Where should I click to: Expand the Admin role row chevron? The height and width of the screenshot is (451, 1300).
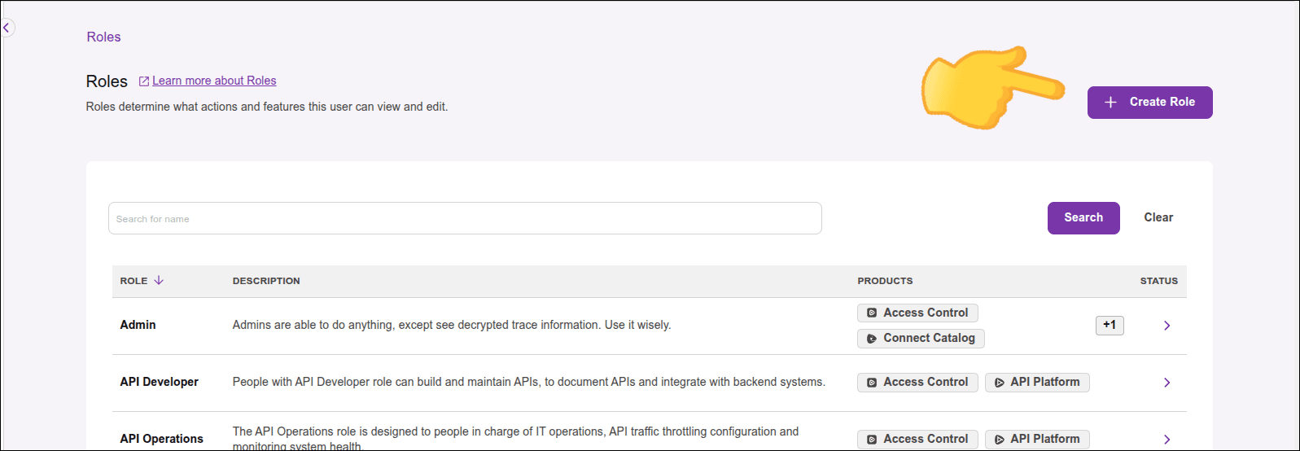click(x=1166, y=326)
